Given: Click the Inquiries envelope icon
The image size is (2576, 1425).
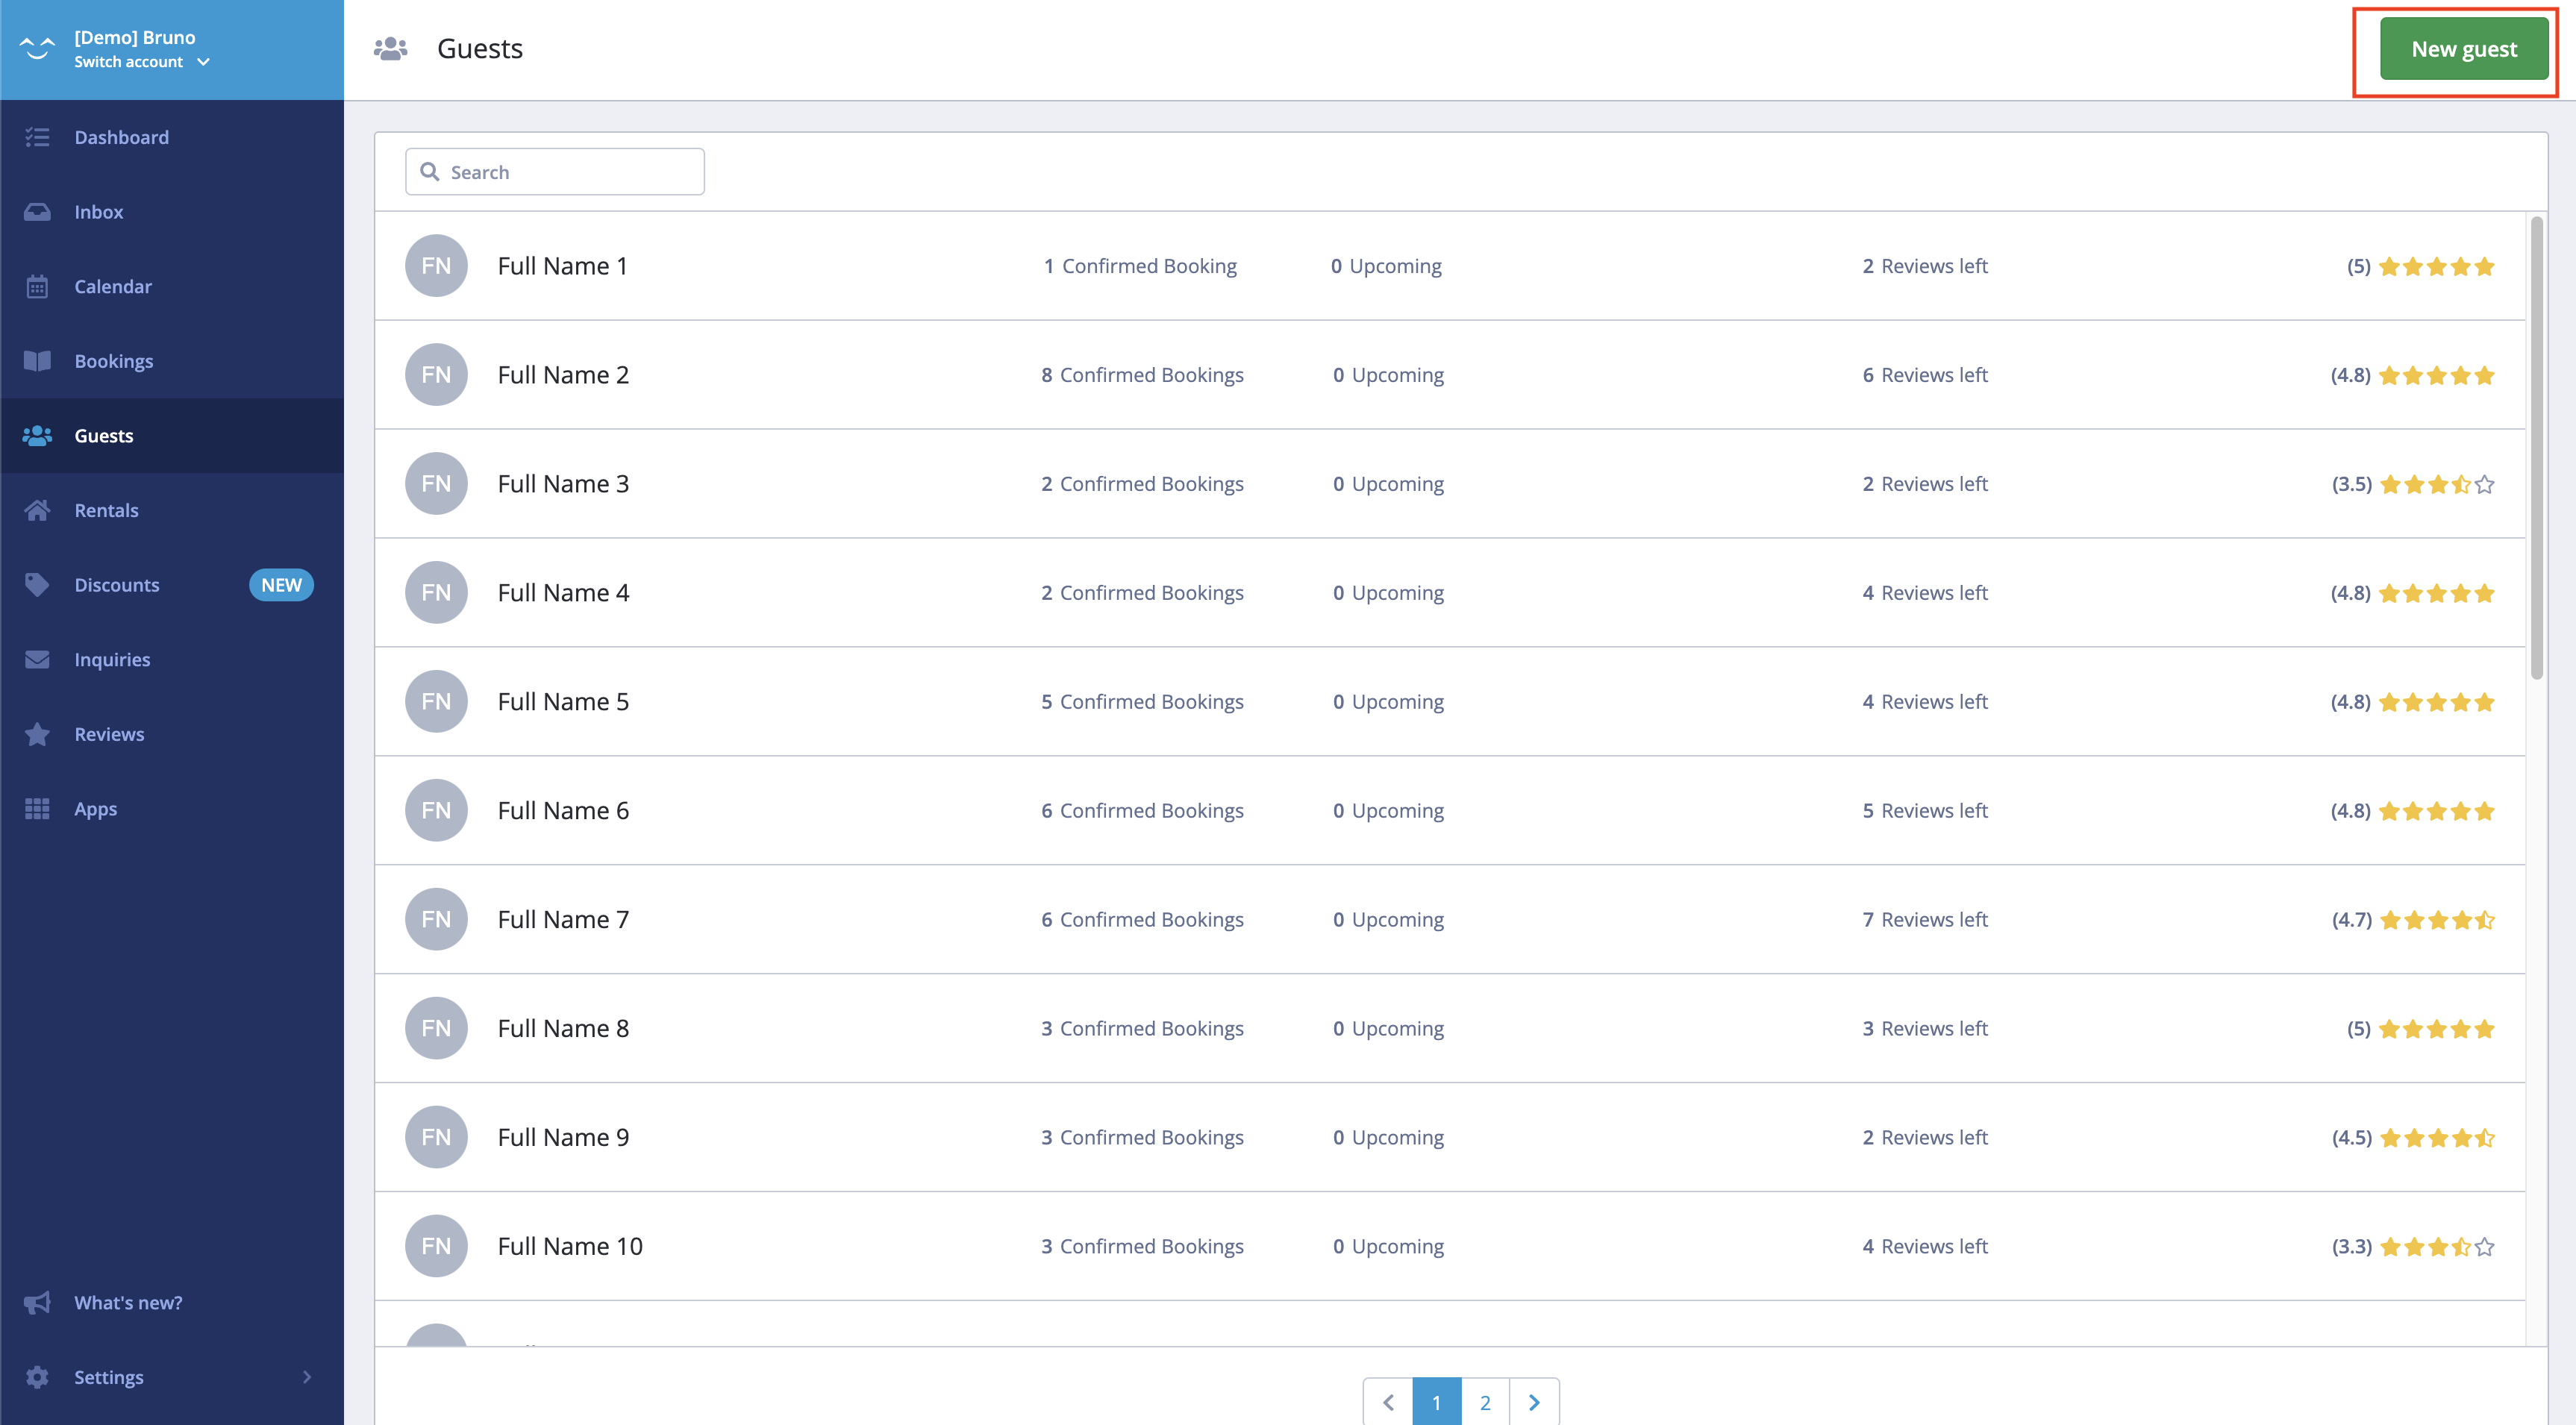Looking at the screenshot, I should coord(37,659).
